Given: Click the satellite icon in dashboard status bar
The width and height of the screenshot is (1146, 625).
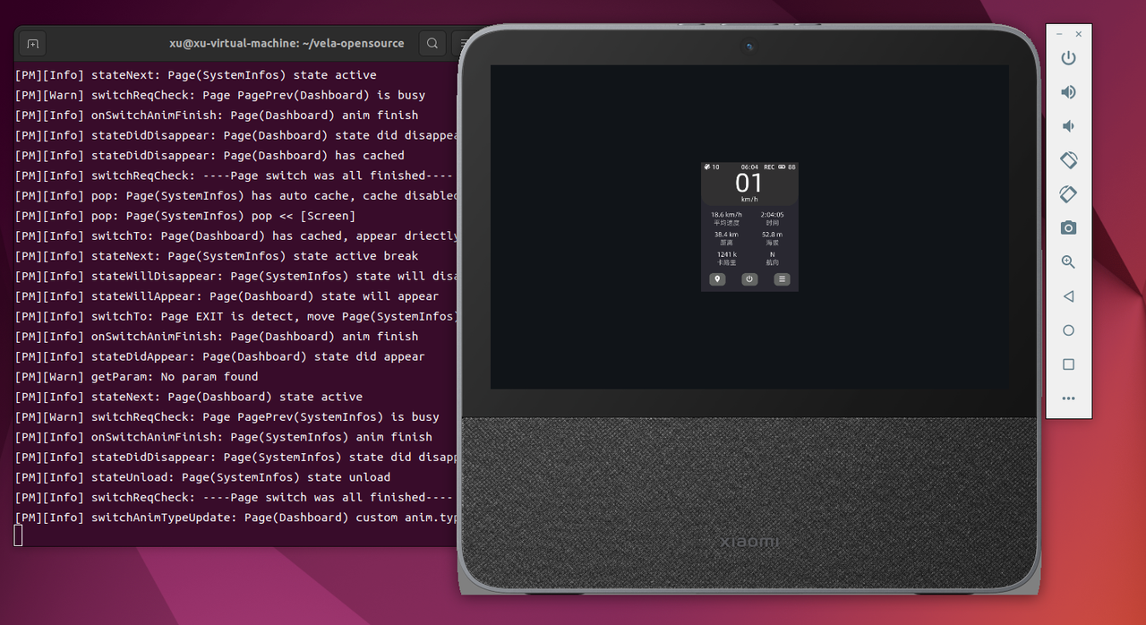Looking at the screenshot, I should tap(707, 167).
